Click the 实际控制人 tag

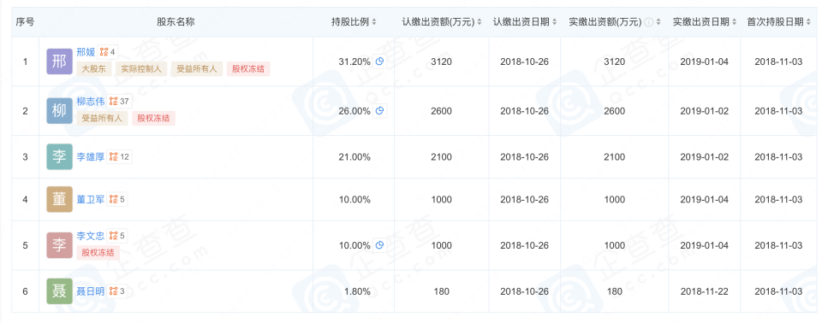(141, 68)
